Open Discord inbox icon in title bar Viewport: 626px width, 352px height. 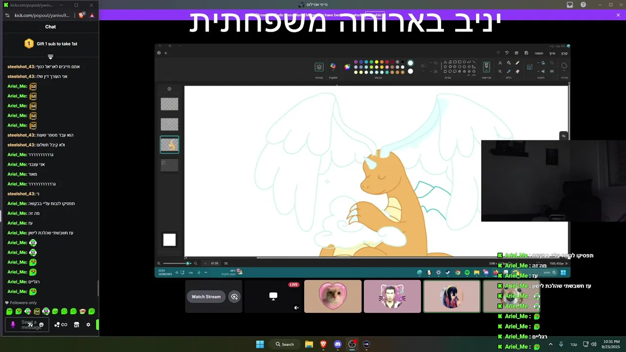[x=570, y=4]
